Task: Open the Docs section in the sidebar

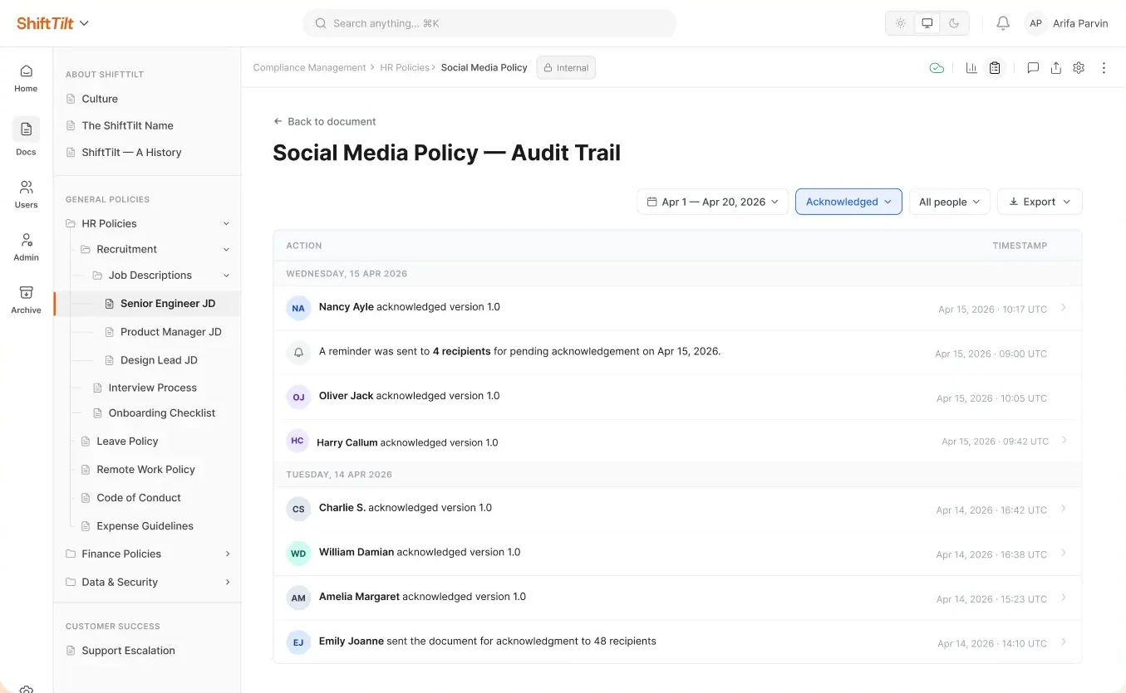Action: [26, 137]
